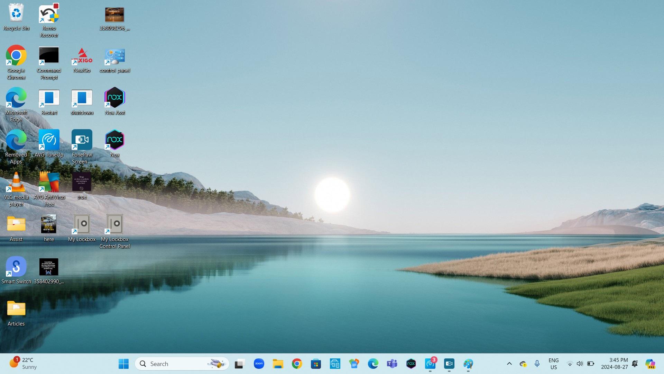664x374 pixels.
Task: Open the notifications bell icon
Action: point(635,364)
